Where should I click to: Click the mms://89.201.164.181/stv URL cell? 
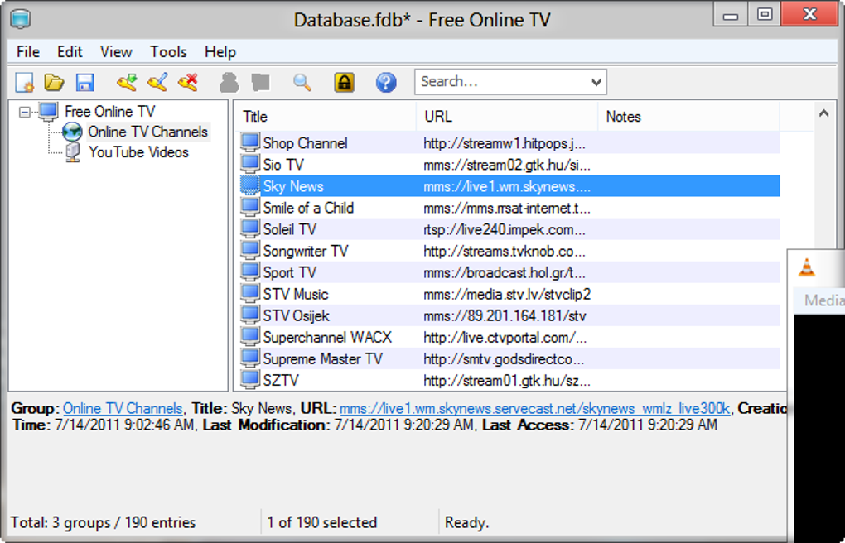coord(505,315)
